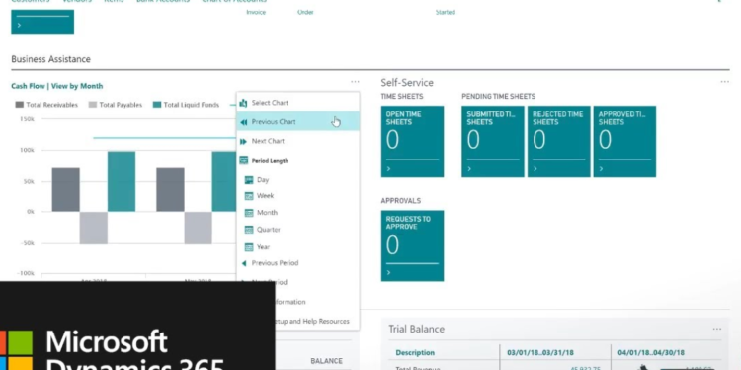Click the Started label at top
The height and width of the screenshot is (370, 741).
(x=446, y=12)
